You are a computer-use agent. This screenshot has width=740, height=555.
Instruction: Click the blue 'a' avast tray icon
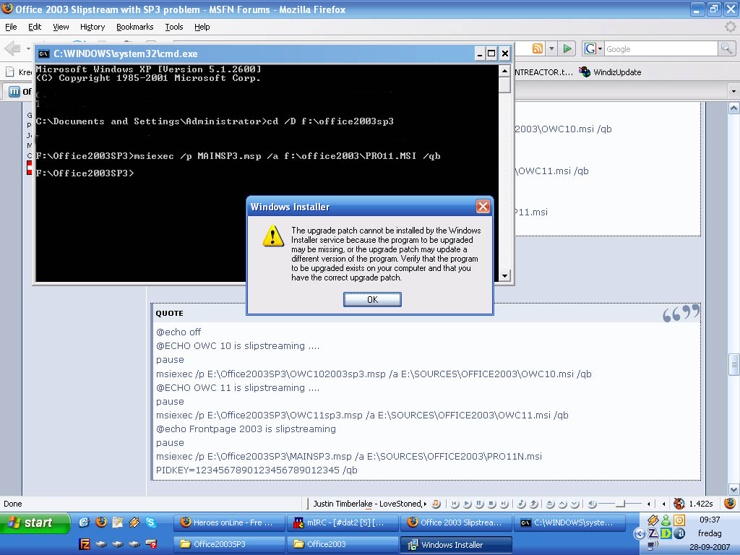(x=679, y=533)
